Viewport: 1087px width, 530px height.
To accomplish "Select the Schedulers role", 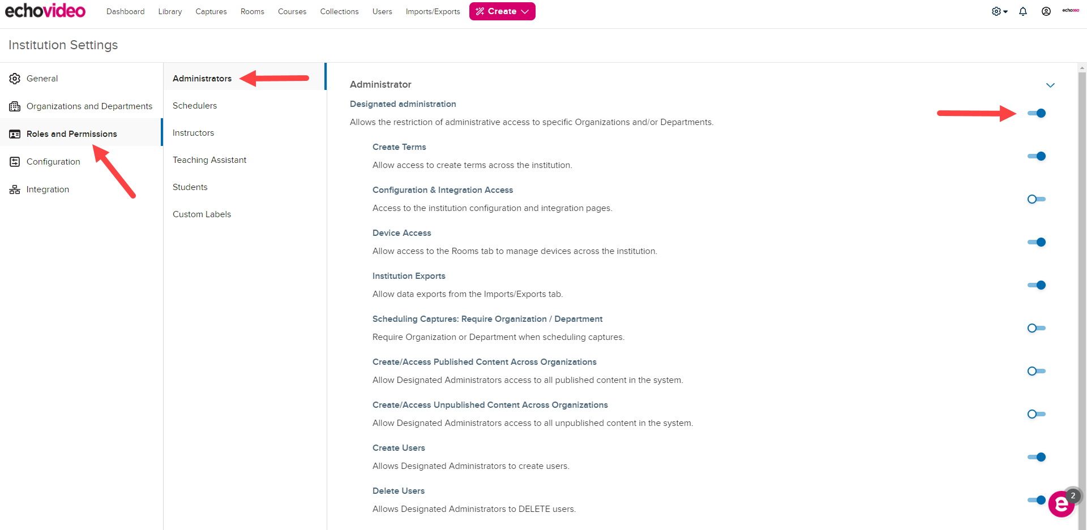I will (x=195, y=106).
